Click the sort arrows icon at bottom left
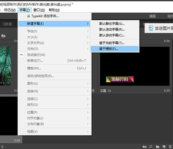The image size is (173, 149). tap(2, 147)
